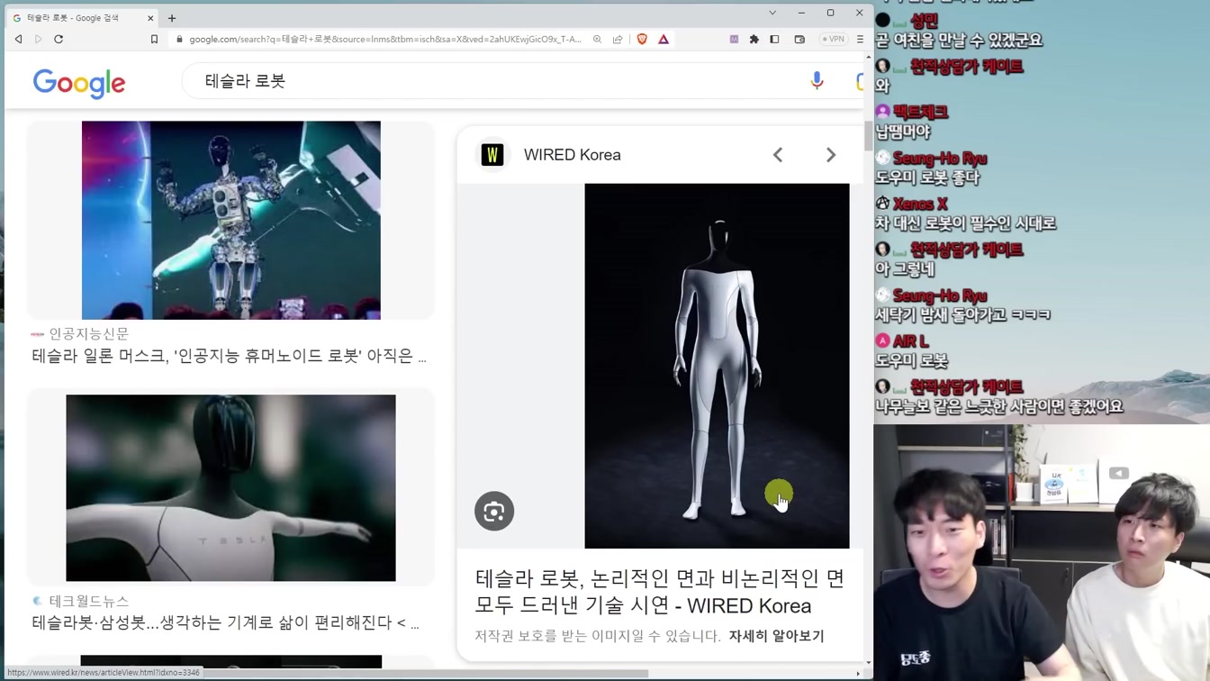The width and height of the screenshot is (1210, 681).
Task: Open the 인공지능신문 article title link
Action: click(229, 356)
